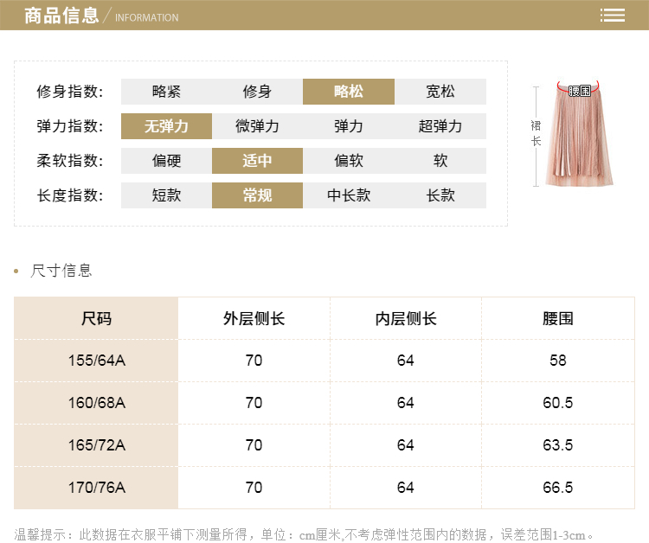Choose the highlighted 适中 softness option
649x543 pixels.
click(x=257, y=161)
